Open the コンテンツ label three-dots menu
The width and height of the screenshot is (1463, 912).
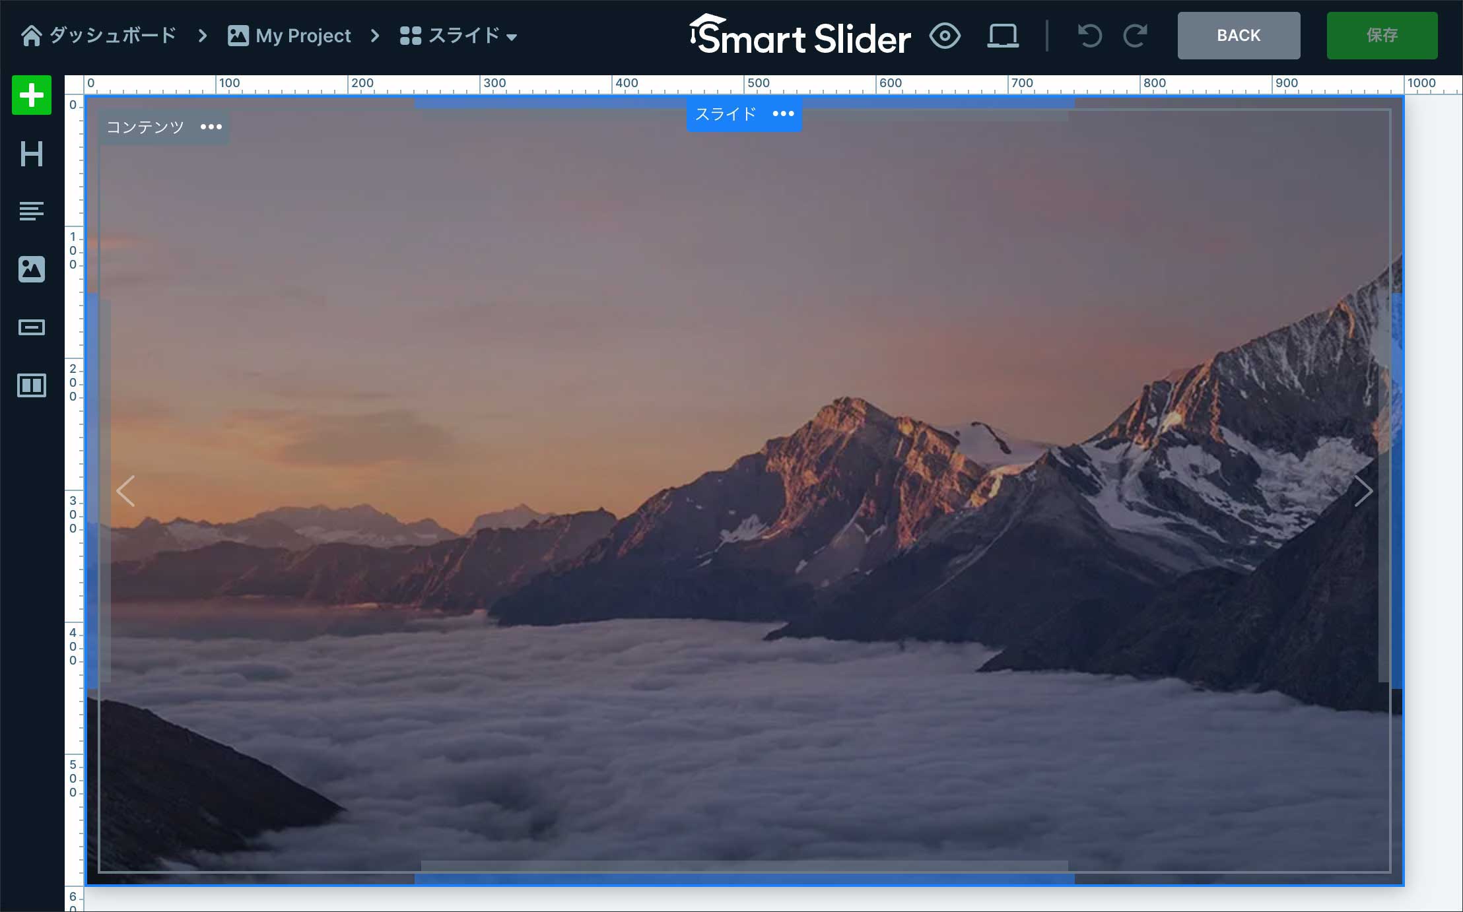[211, 127]
